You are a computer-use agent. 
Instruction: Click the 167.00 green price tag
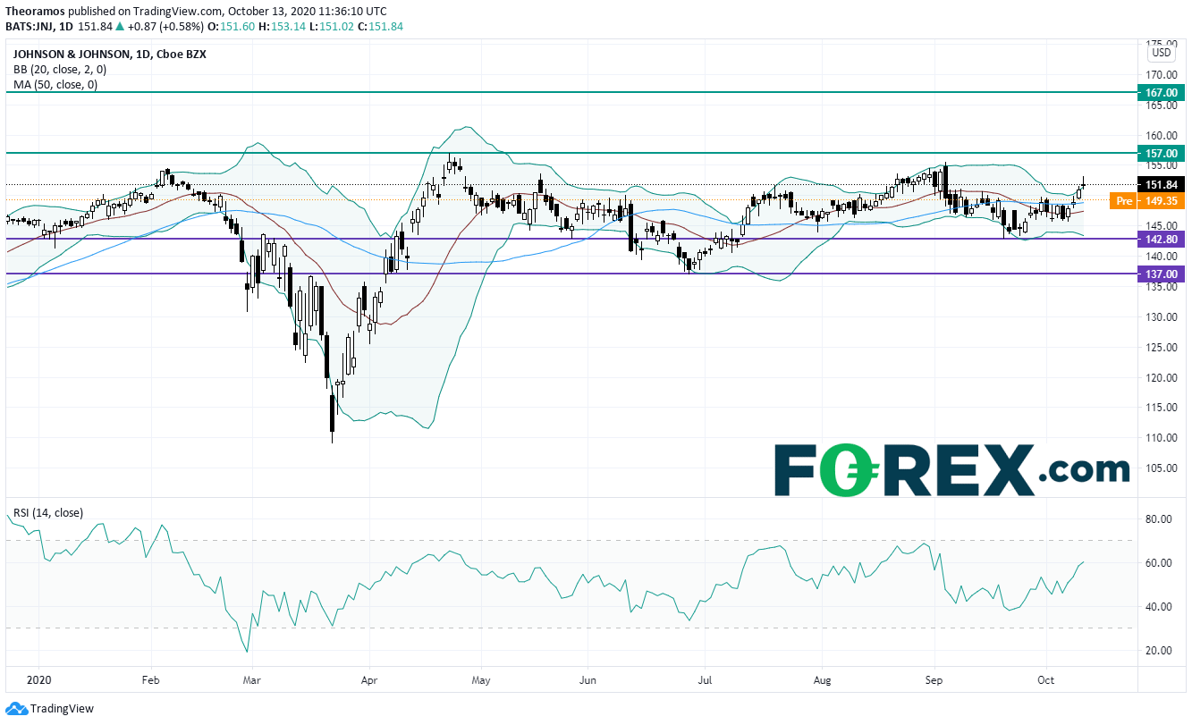[x=1160, y=92]
